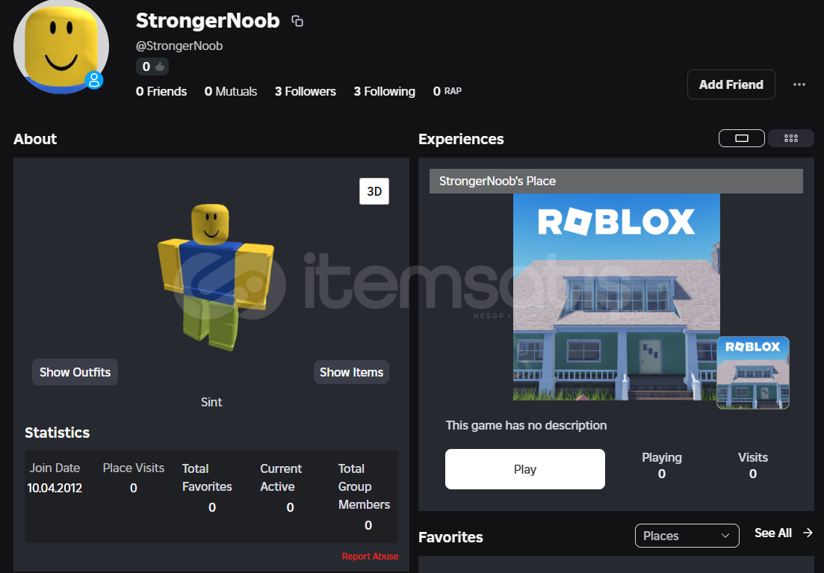Click the Total Group Members label
824x573 pixels.
[364, 486]
